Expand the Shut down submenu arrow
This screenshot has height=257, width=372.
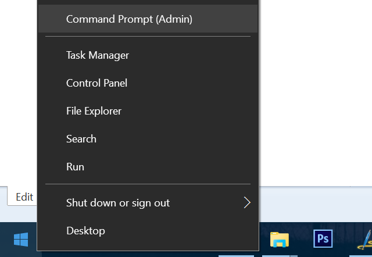[x=247, y=203]
